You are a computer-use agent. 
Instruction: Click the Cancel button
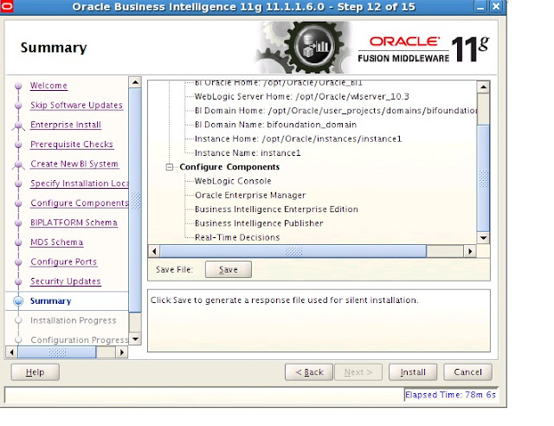click(467, 372)
